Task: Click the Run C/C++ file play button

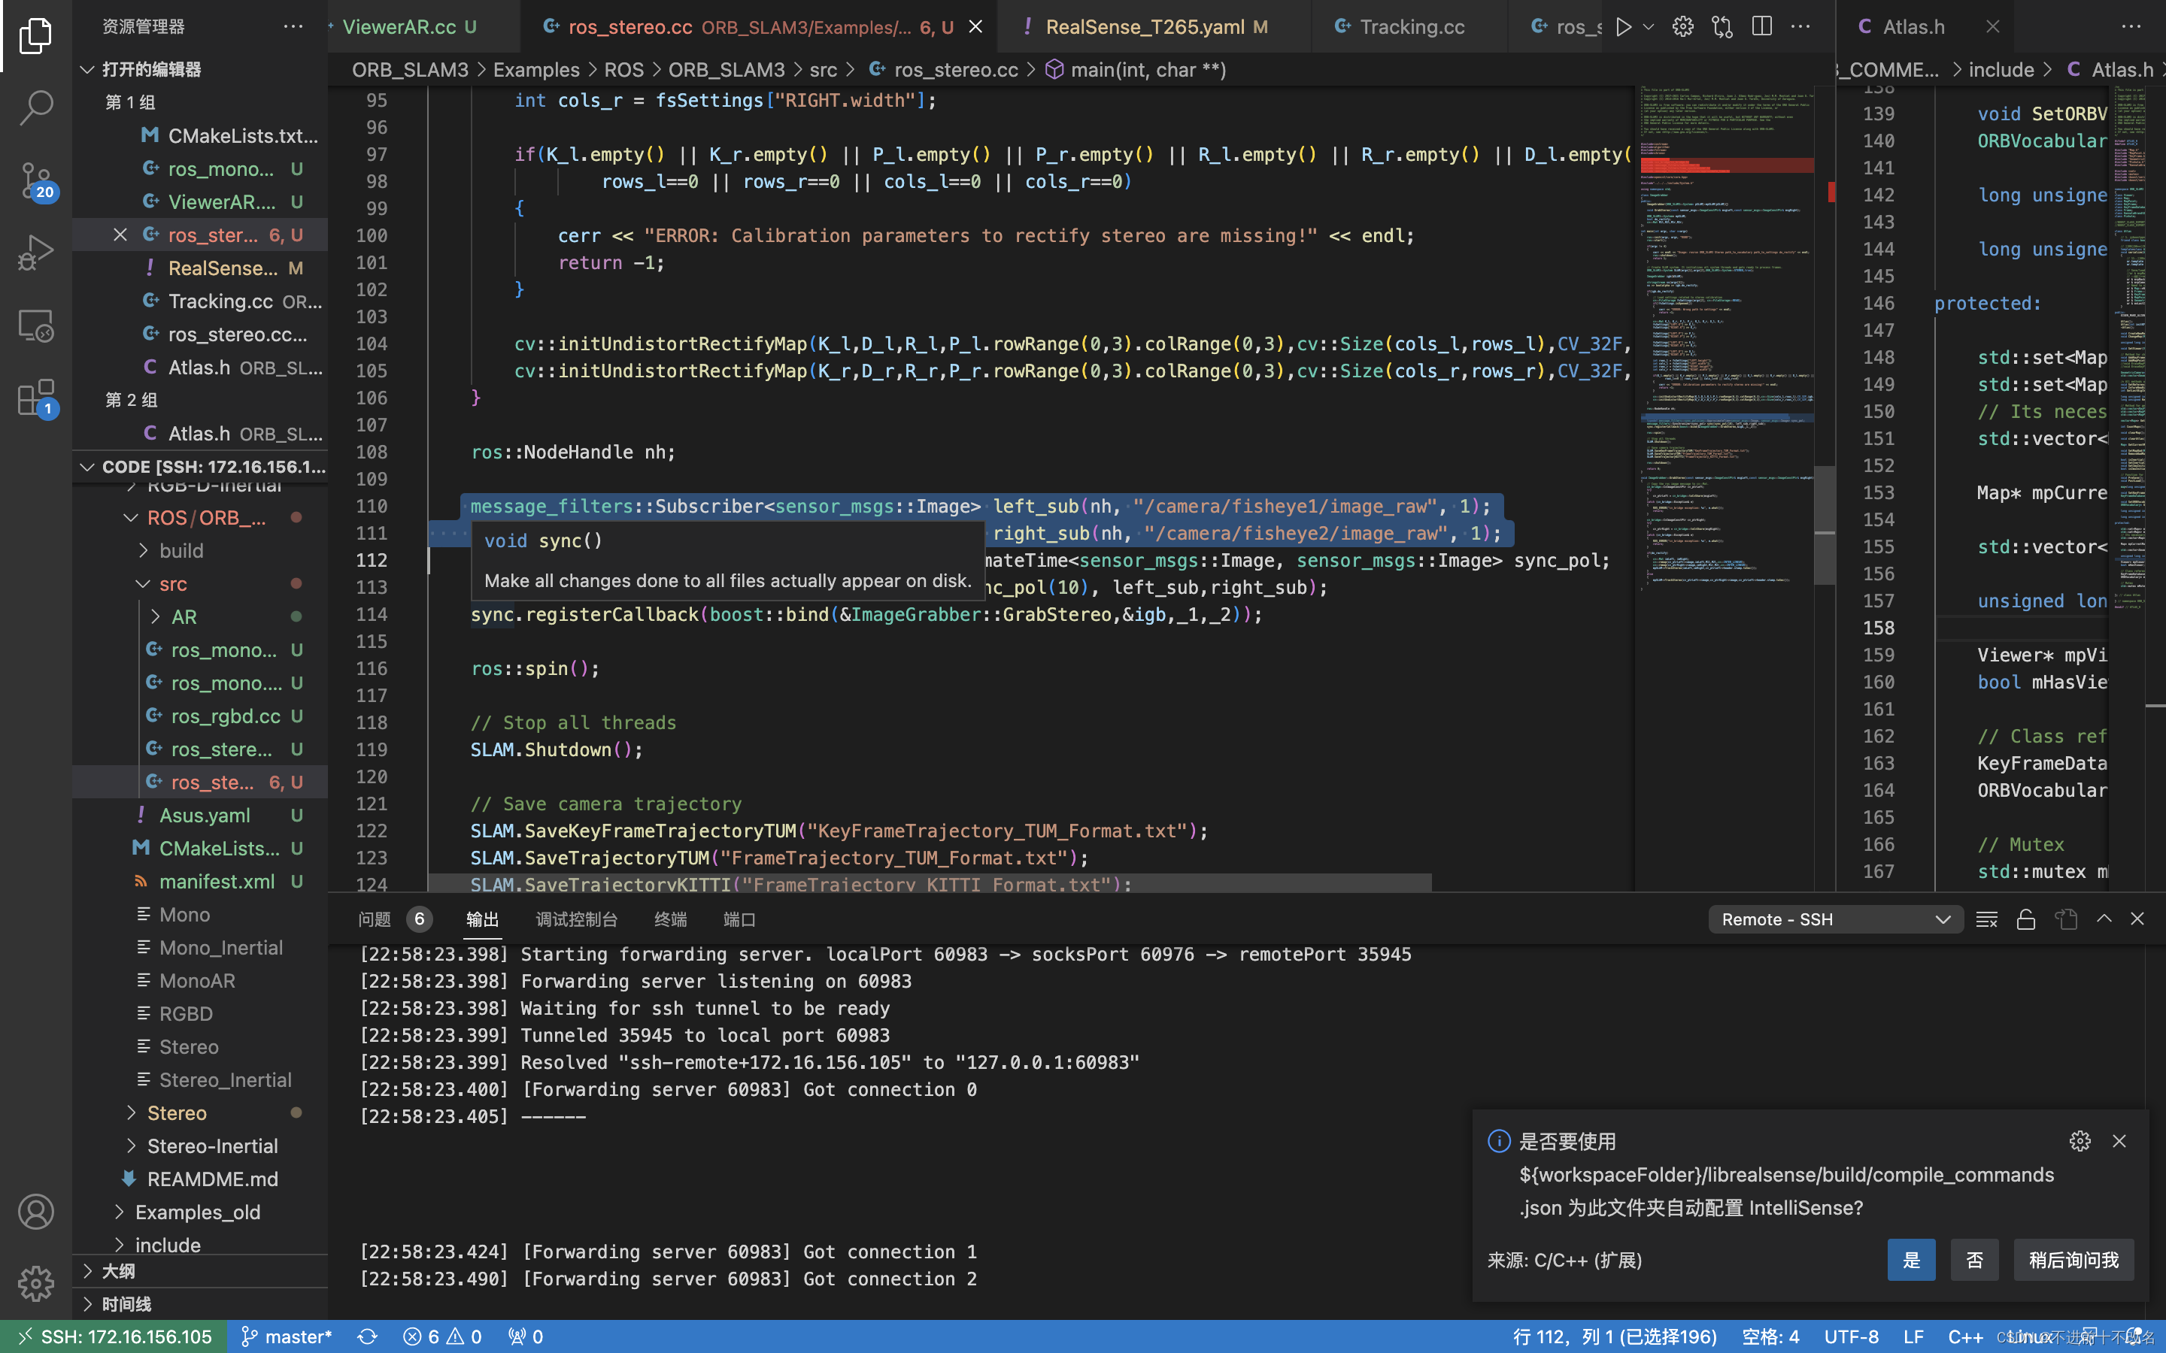Action: point(1624,27)
